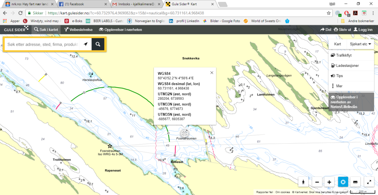378x195 pixels.
Task: Click UTM35N value -685677, 6935387
Action: point(171,119)
